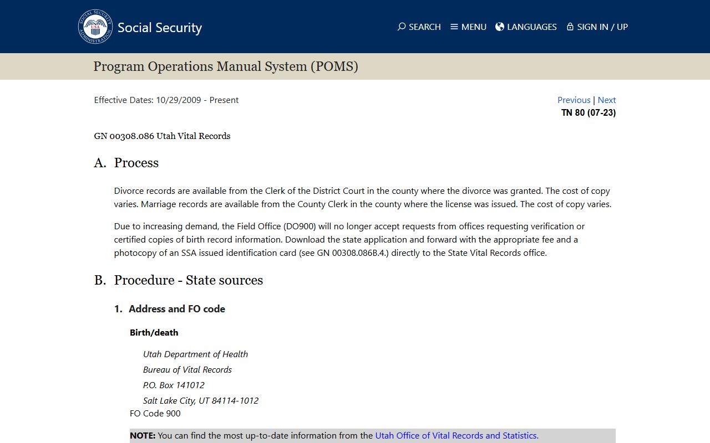Click the GN 00308.086 Utah Vital Records title
Image resolution: width=710 pixels, height=443 pixels.
tap(162, 136)
